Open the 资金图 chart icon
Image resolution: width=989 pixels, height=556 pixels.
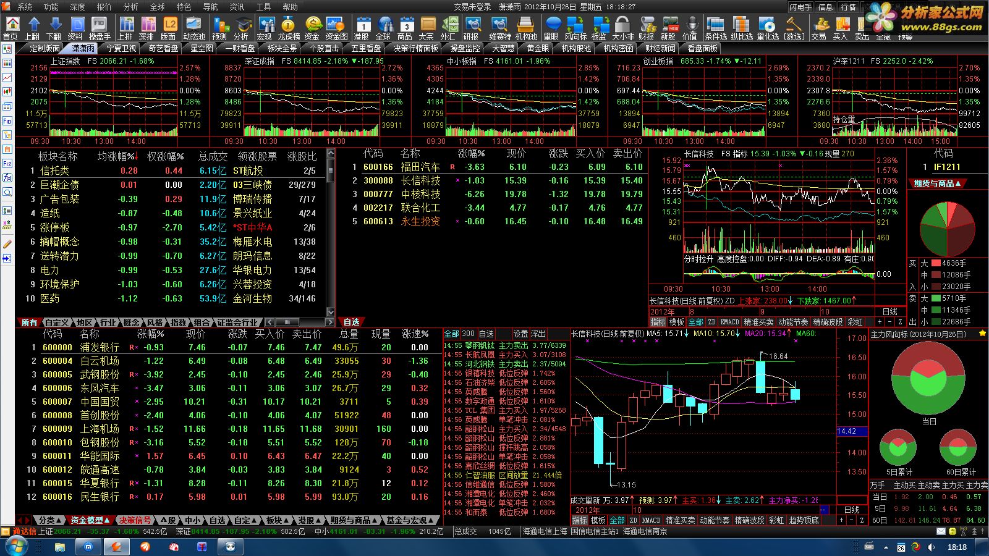tap(337, 28)
